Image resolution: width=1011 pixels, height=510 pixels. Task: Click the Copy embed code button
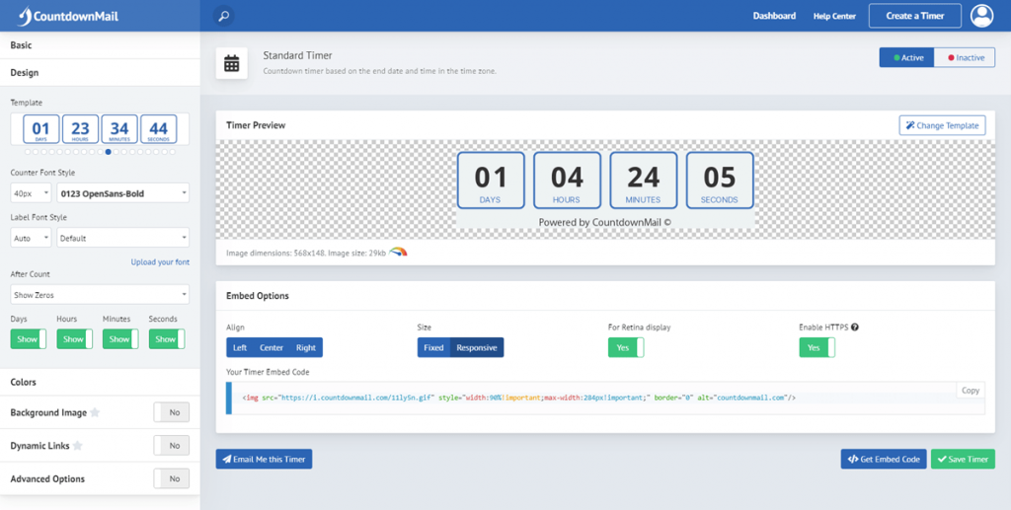click(971, 391)
